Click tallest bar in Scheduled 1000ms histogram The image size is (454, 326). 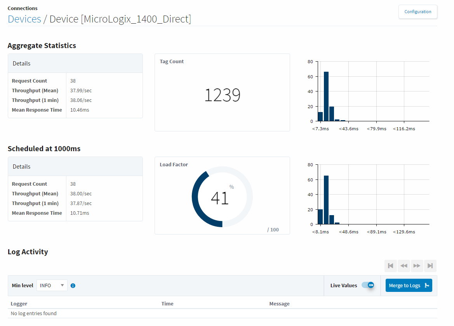tap(326, 200)
